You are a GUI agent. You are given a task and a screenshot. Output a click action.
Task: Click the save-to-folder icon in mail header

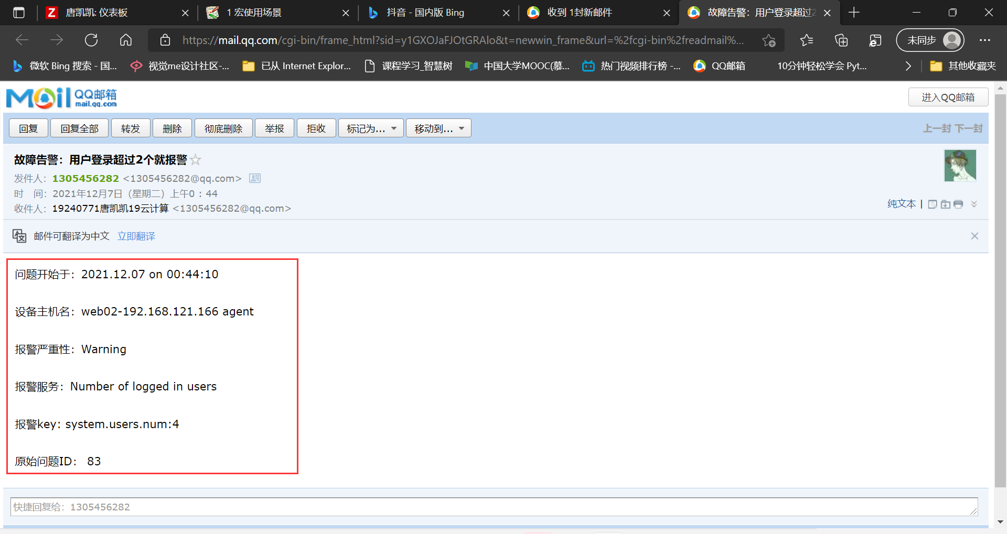click(946, 204)
